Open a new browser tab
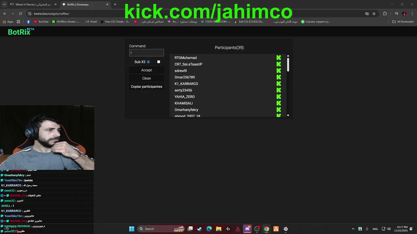417x234 pixels. tap(115, 5)
